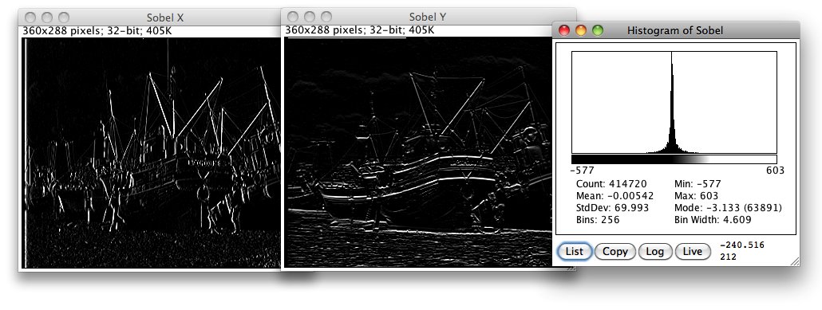822x310 pixels.
Task: Zoom the Histogram of Sobel window
Action: click(598, 30)
